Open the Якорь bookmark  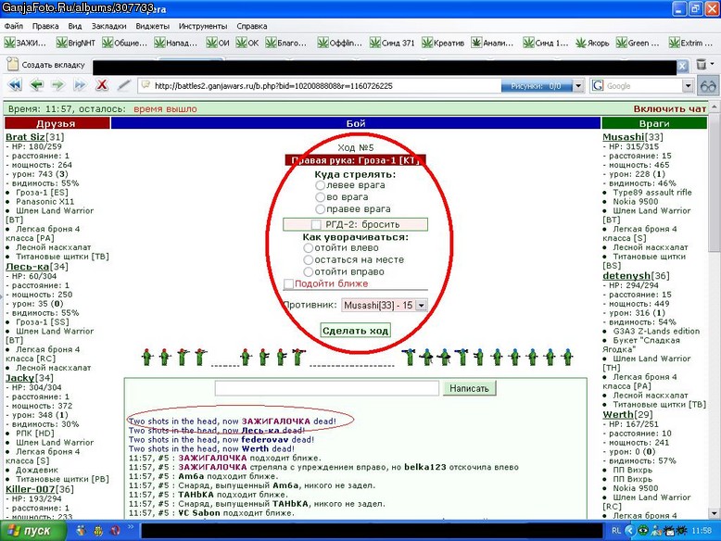click(592, 43)
